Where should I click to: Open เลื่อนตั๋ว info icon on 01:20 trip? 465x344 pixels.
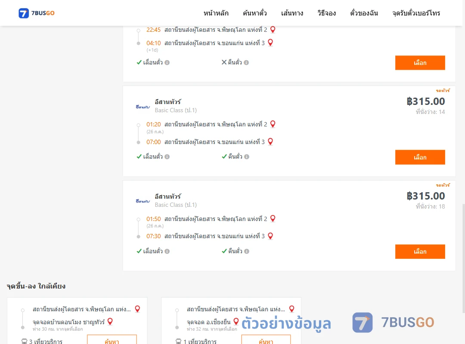167,157
